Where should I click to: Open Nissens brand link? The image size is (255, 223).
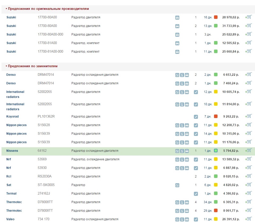(12, 151)
